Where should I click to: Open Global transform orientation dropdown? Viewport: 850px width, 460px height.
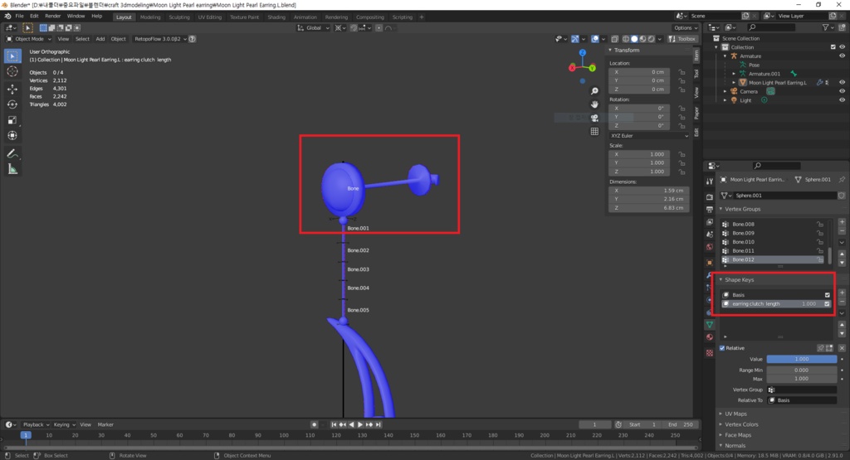[x=313, y=27]
